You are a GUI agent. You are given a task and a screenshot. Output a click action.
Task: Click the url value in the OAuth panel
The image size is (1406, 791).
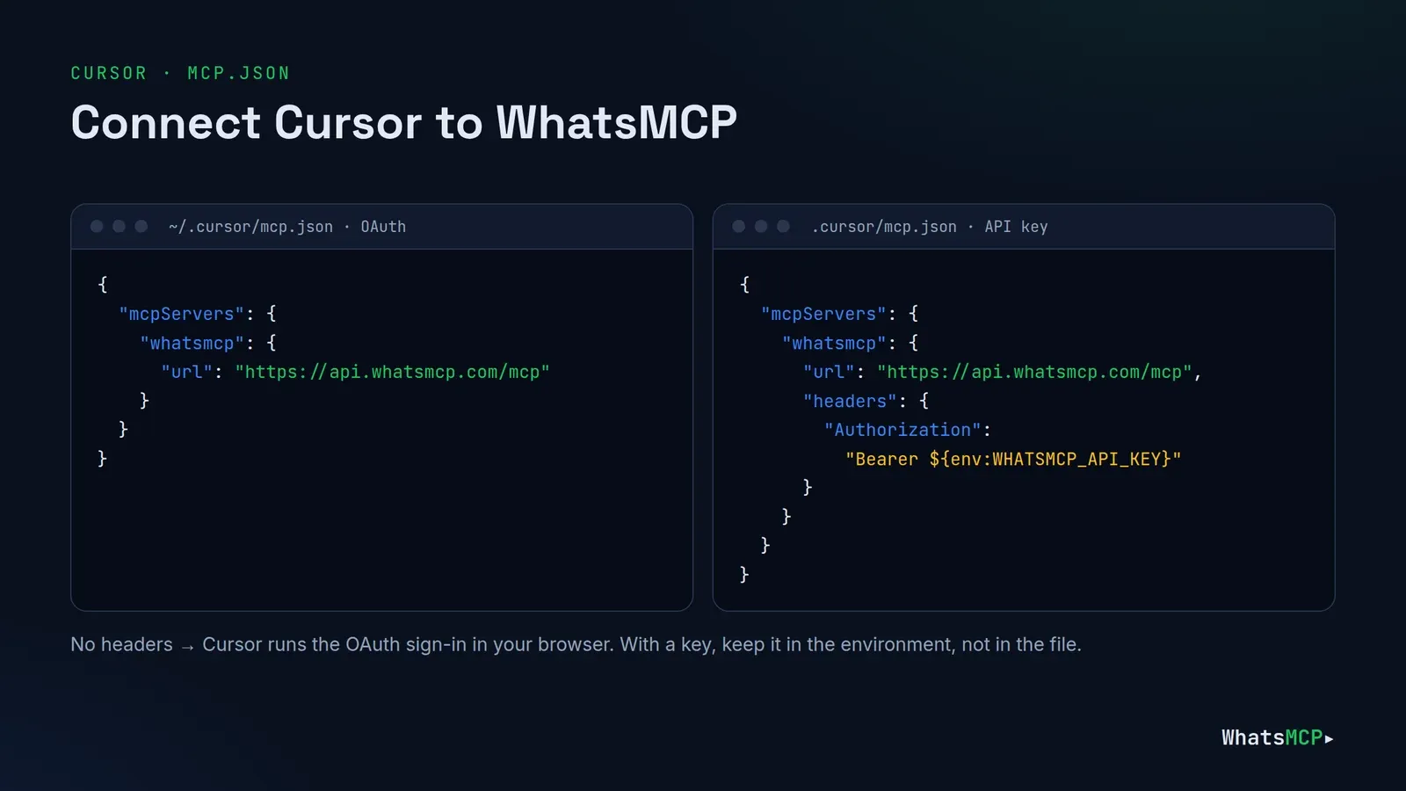[392, 372]
